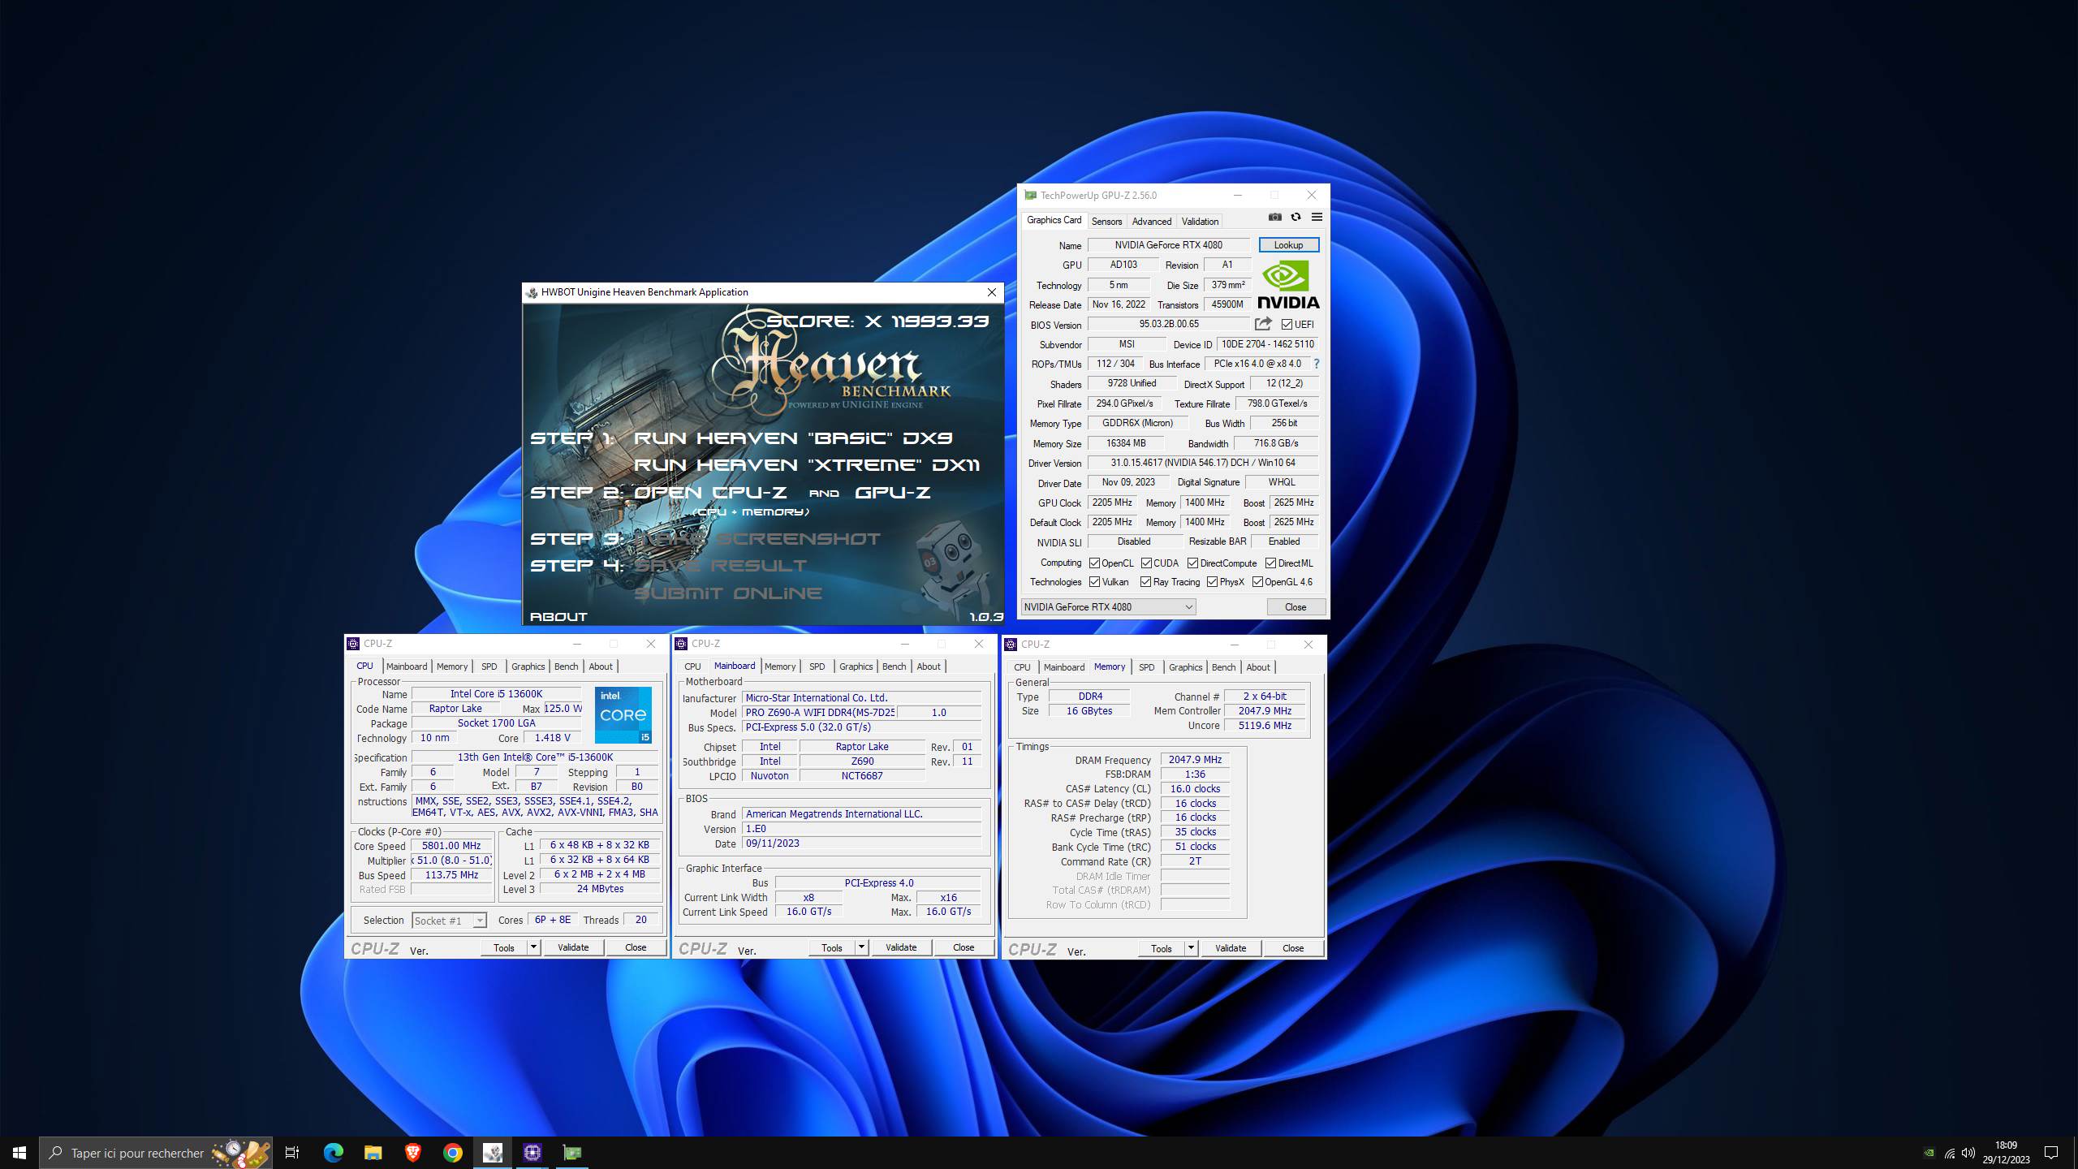Click SAVE RESULT step in Heaven window
Screen dimensions: 2078x1169
721,566
